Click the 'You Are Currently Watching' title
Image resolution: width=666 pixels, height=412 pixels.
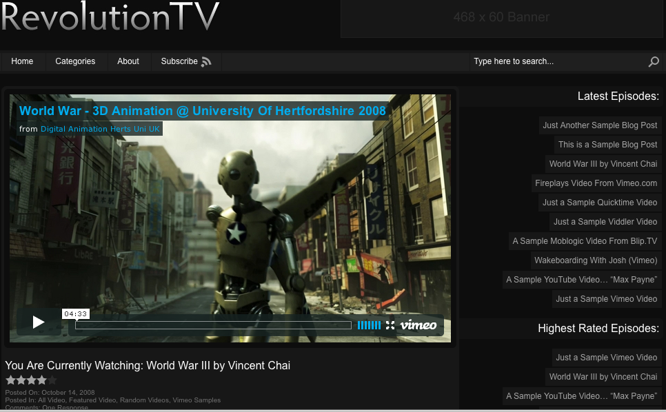(148, 365)
